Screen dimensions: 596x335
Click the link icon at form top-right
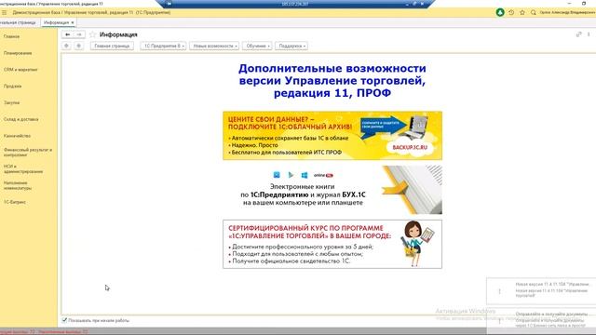pos(578,34)
